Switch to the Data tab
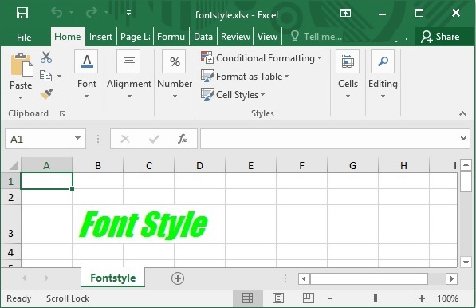476x308 pixels. [x=203, y=37]
